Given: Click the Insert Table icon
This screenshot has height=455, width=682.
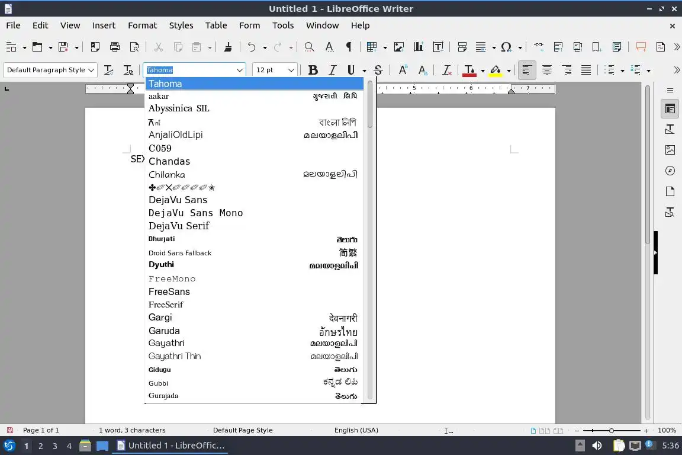Looking at the screenshot, I should click(x=372, y=47).
